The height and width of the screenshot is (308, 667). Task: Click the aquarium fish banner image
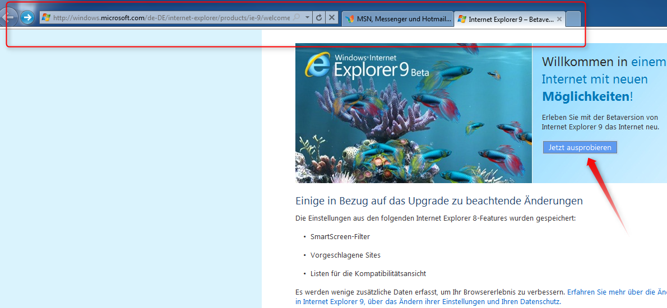(414, 113)
